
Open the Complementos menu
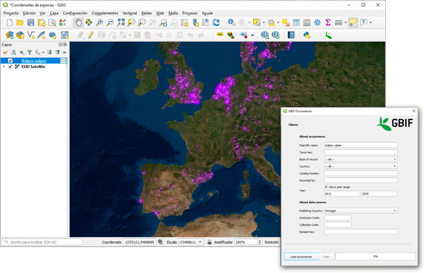click(105, 13)
